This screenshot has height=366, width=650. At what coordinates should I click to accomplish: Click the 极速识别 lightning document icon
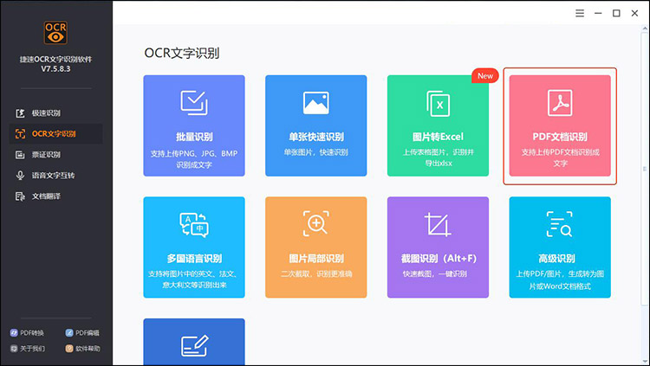pos(20,113)
